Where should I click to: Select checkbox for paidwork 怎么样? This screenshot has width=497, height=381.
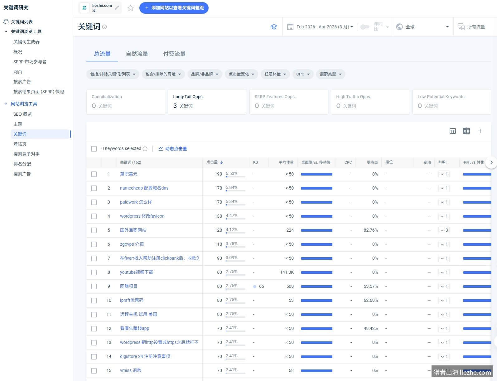pos(94,202)
